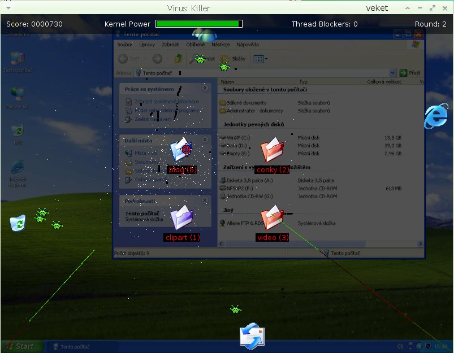The width and height of the screenshot is (454, 353).
Task: Click the large Internet Explorer icon at right
Action: point(436,116)
